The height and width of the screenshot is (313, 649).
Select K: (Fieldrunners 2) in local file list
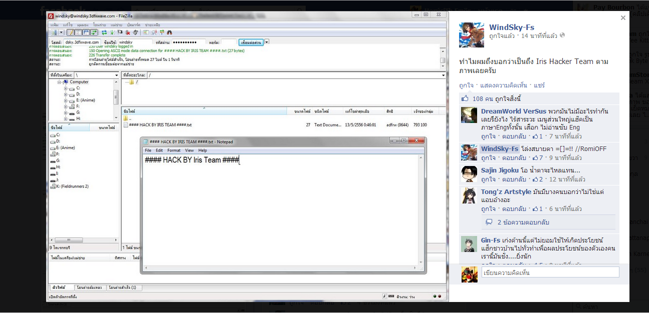pos(70,186)
